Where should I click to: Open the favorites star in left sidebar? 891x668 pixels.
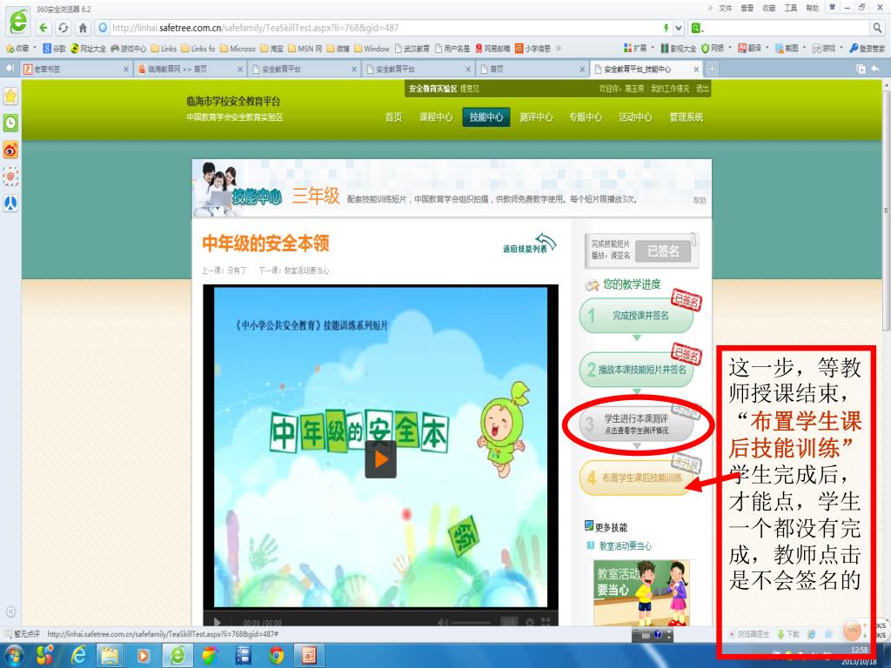pyautogui.click(x=10, y=96)
